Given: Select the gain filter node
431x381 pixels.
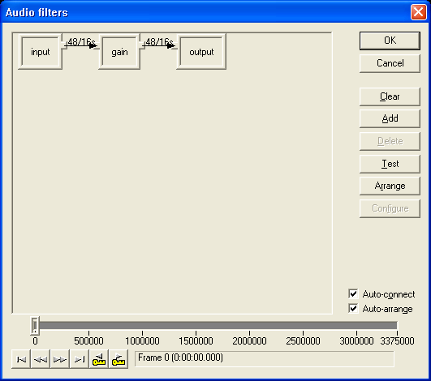Looking at the screenshot, I should (x=119, y=52).
